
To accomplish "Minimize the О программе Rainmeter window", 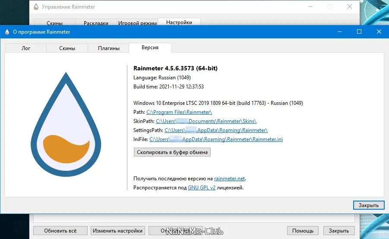I will [340, 32].
